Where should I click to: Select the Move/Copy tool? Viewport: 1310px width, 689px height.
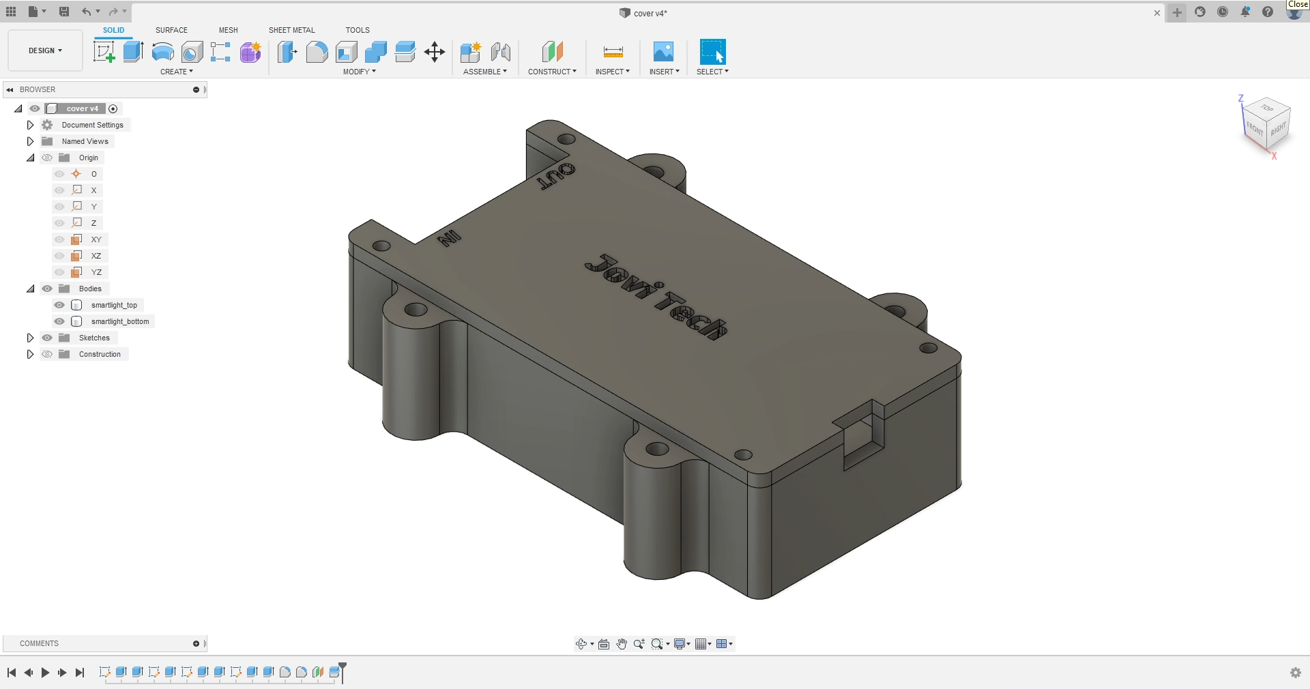click(x=435, y=52)
